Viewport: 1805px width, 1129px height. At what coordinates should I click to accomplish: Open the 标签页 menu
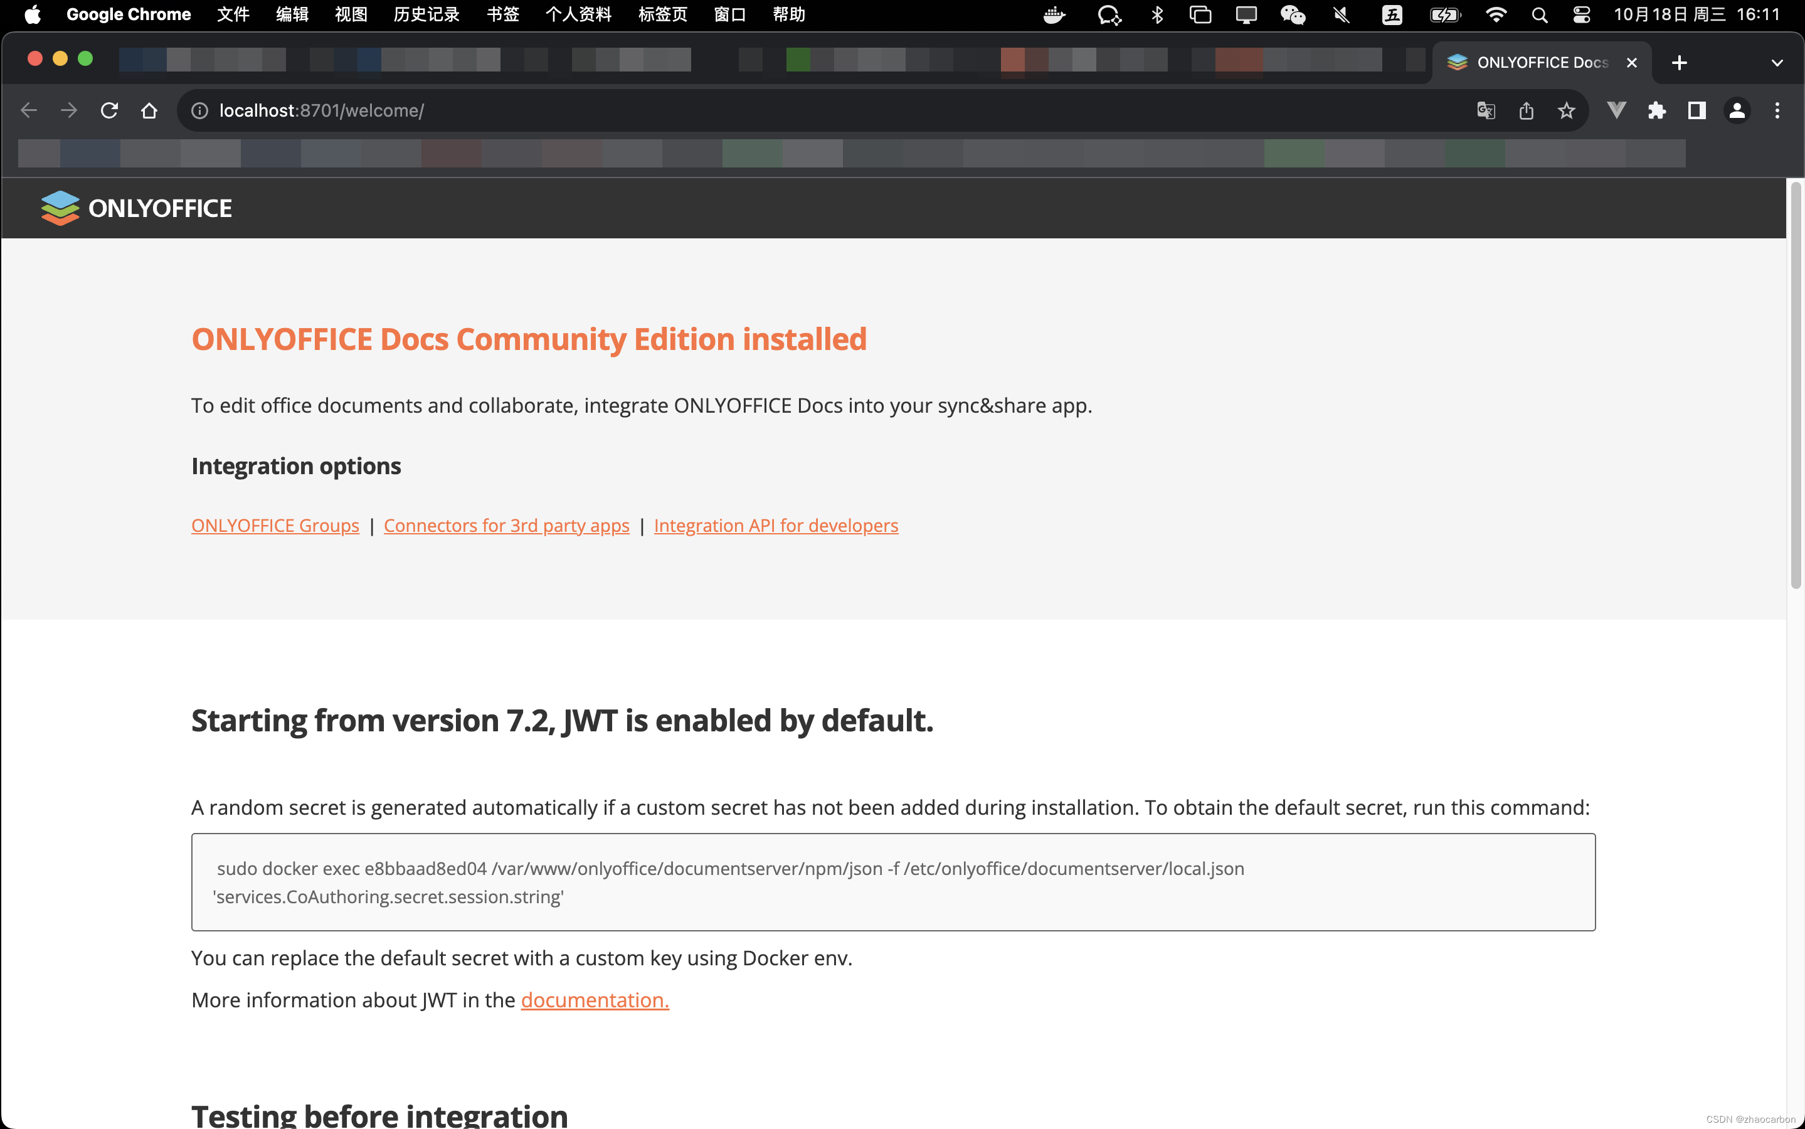tap(663, 15)
